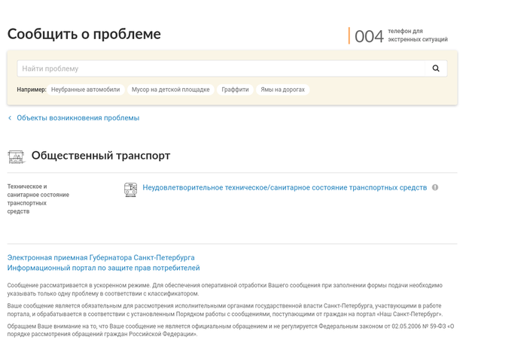Choose the Мусор на детской площадке chip
The width and height of the screenshot is (527, 358).
(x=170, y=89)
